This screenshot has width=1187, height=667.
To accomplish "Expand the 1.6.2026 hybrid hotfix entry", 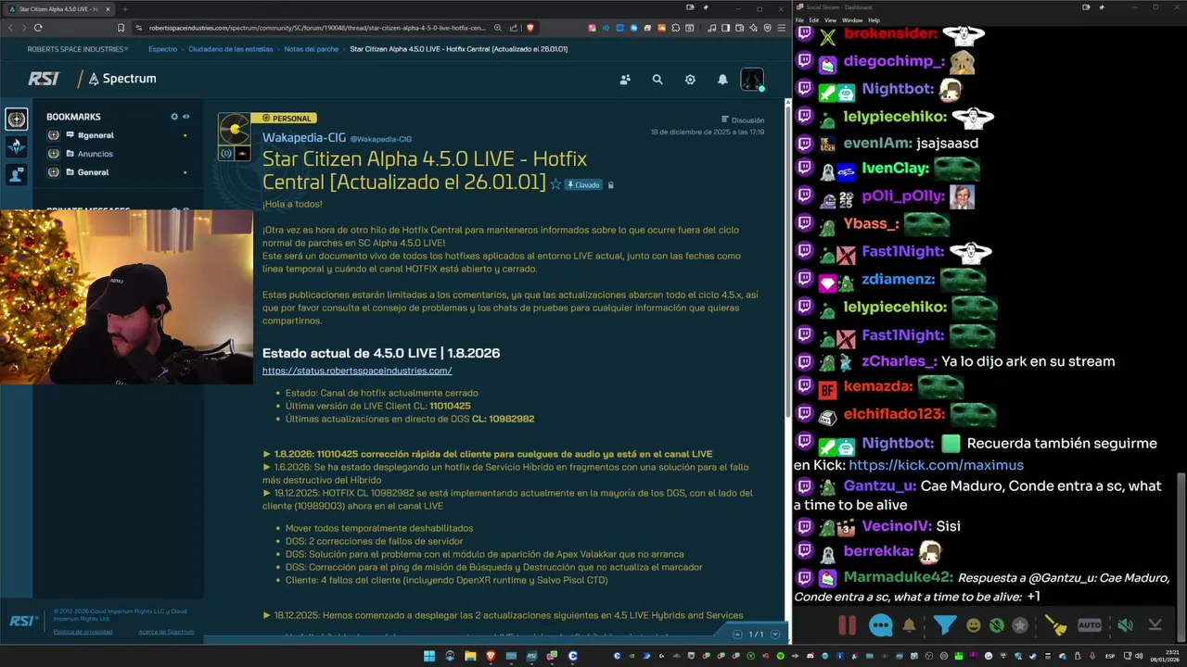I will [267, 467].
